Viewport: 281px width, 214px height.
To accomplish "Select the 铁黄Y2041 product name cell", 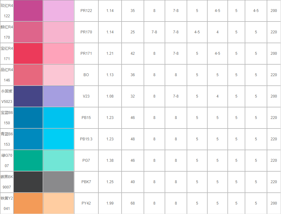I will click(7, 203).
